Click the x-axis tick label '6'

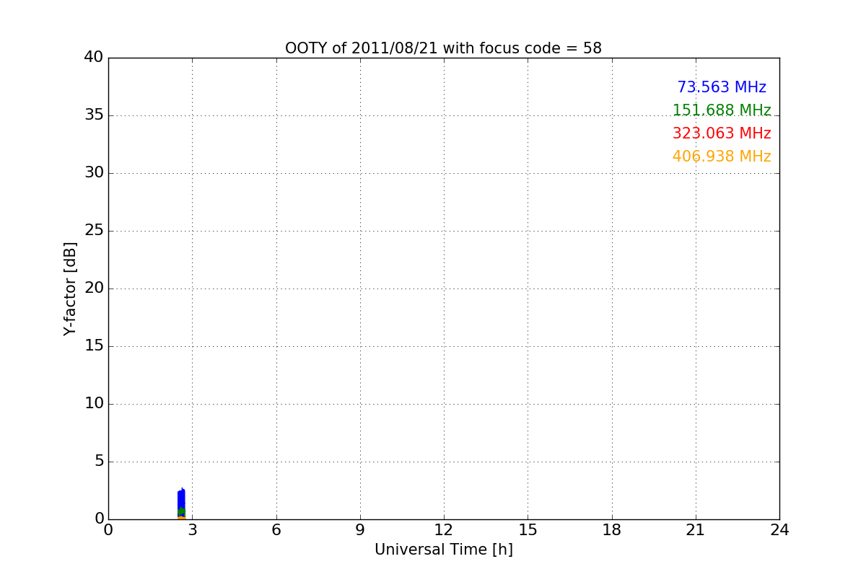point(276,530)
